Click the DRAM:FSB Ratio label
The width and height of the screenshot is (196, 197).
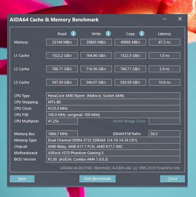pyautogui.click(x=127, y=134)
